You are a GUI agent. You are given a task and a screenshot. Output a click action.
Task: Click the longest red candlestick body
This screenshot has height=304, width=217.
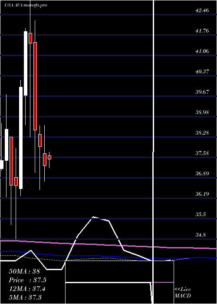[x=35, y=86]
